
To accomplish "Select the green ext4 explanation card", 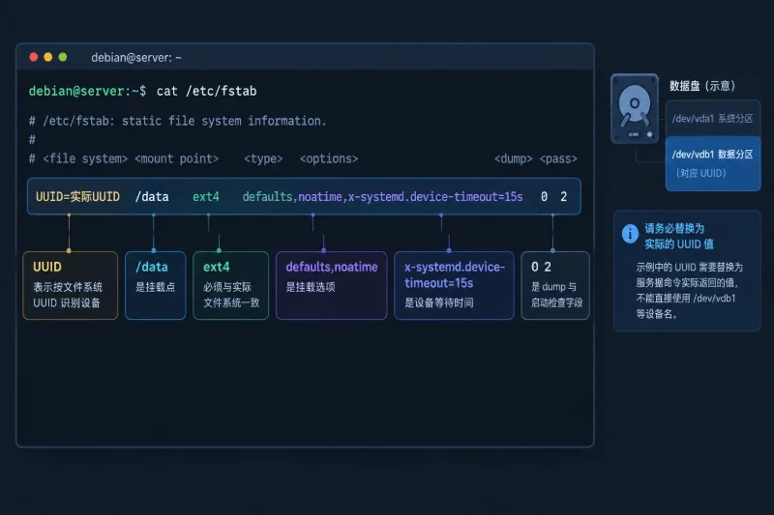I will click(230, 286).
